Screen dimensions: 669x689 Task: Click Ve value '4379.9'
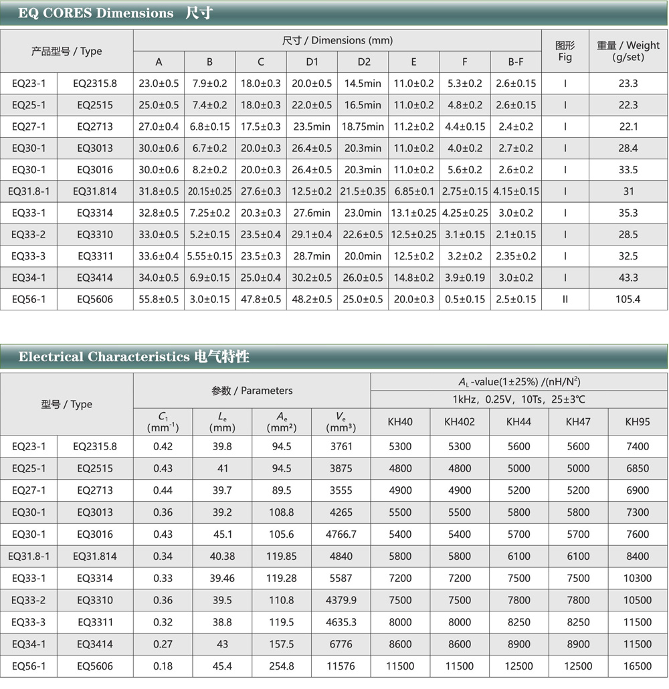click(x=341, y=600)
